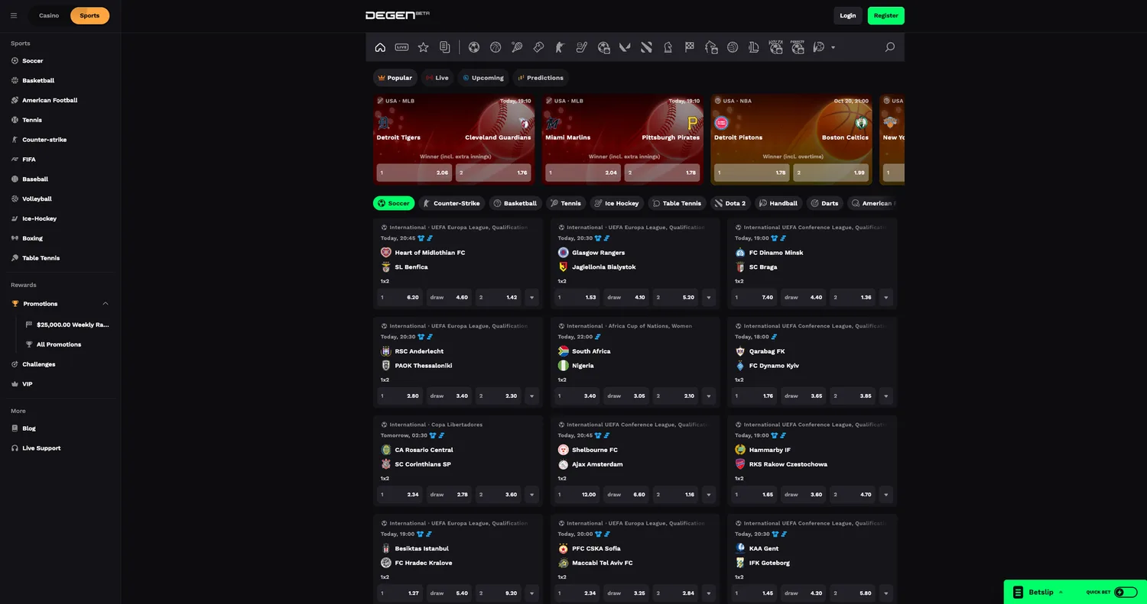Select the ice hockey stick toolbar icon
The height and width of the screenshot is (604, 1147).
[x=581, y=47]
